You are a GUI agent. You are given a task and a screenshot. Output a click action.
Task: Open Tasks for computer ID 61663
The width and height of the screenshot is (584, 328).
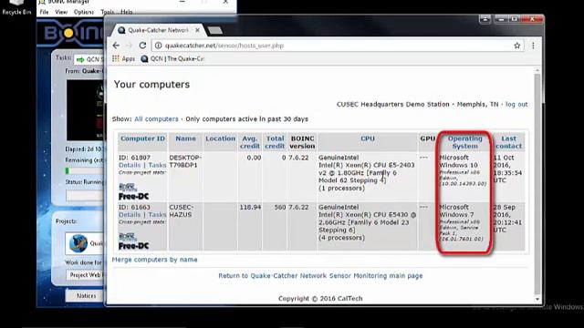pyautogui.click(x=157, y=215)
